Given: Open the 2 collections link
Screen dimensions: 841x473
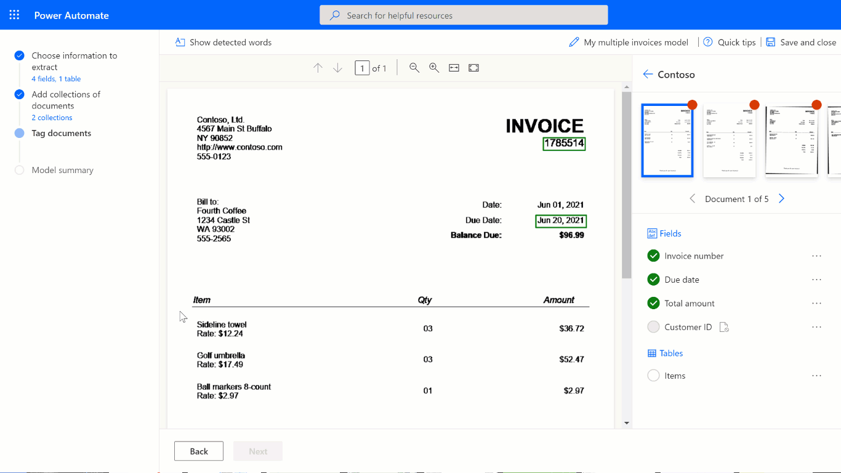Looking at the screenshot, I should click(52, 118).
